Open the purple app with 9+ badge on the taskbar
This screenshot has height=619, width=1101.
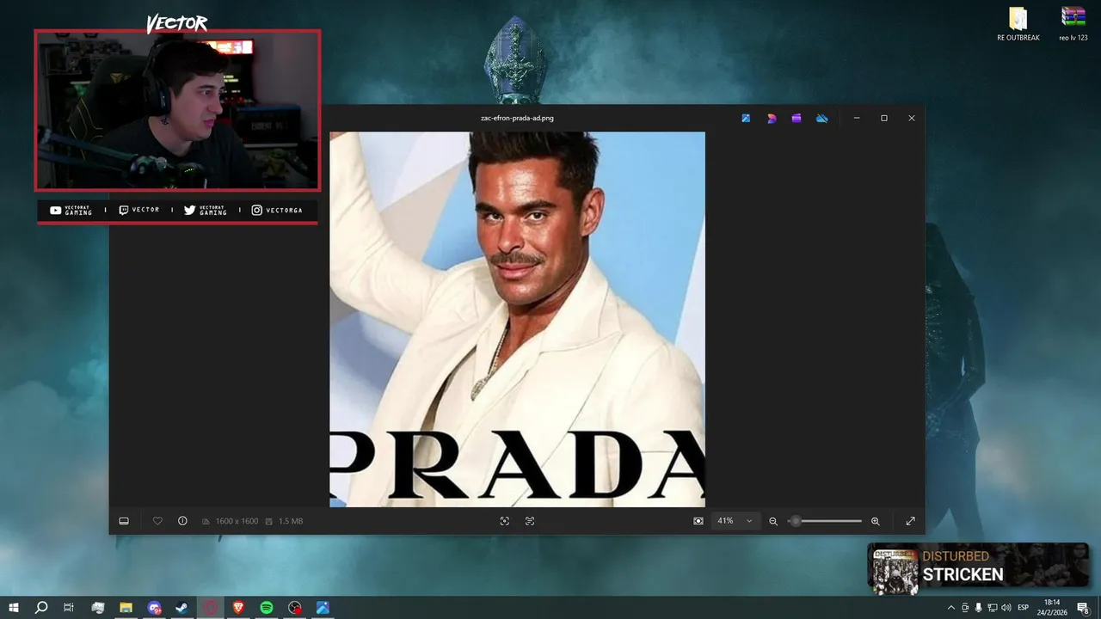(x=154, y=608)
